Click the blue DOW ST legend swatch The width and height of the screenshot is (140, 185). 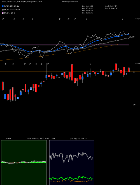[3, 6]
